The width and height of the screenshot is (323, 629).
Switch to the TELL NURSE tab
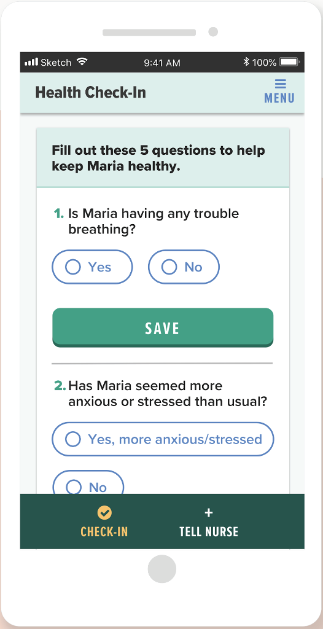(209, 522)
